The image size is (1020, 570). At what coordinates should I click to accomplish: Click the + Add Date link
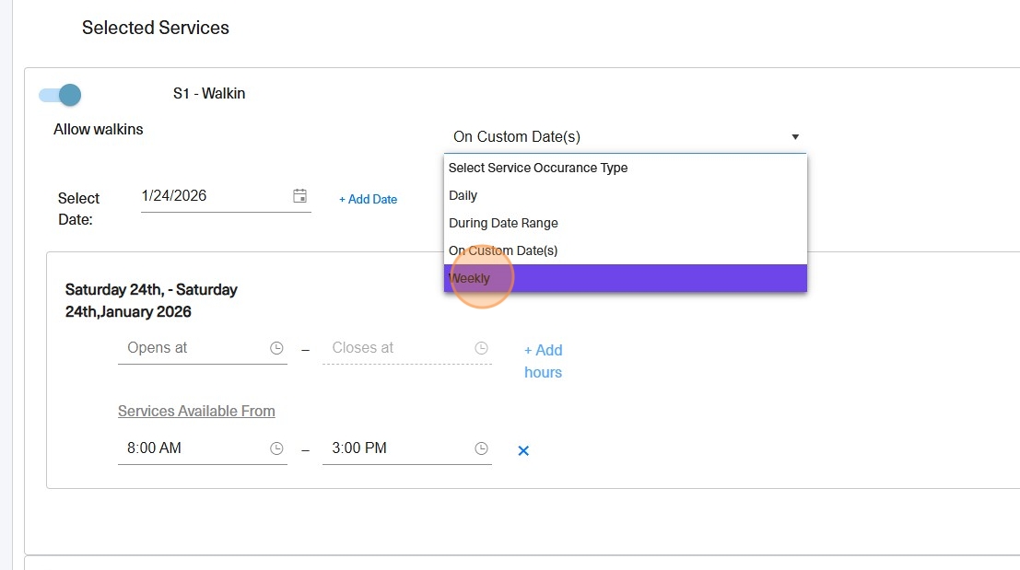coord(368,199)
